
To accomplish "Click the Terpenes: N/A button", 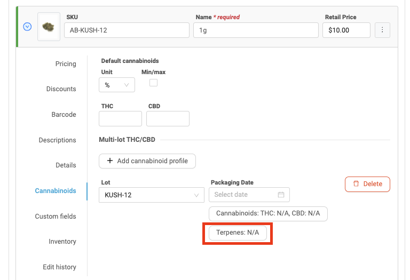I will click(x=238, y=233).
